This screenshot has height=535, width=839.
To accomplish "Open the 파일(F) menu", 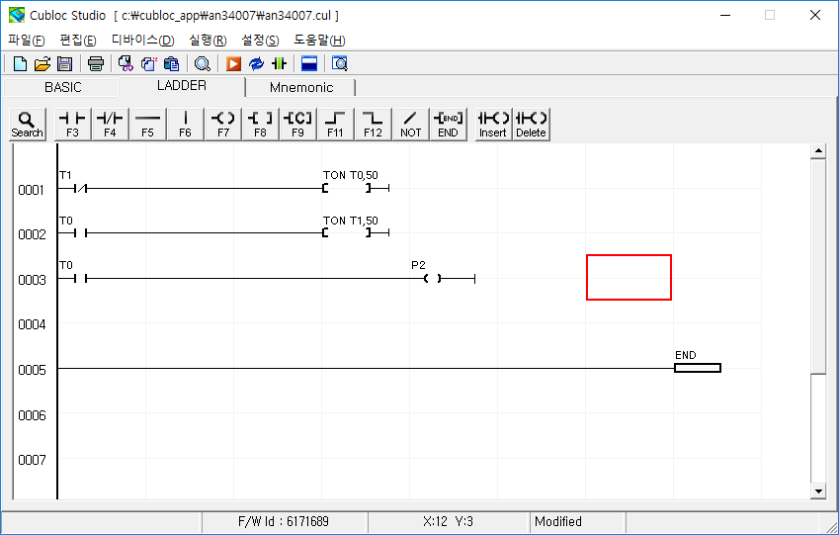I will [x=27, y=41].
